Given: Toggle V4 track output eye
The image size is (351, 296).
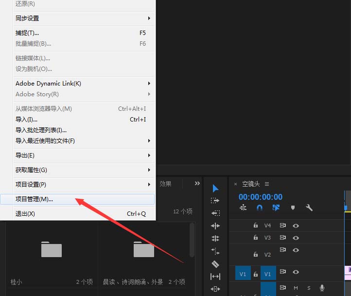Looking at the screenshot, I should [296, 226].
